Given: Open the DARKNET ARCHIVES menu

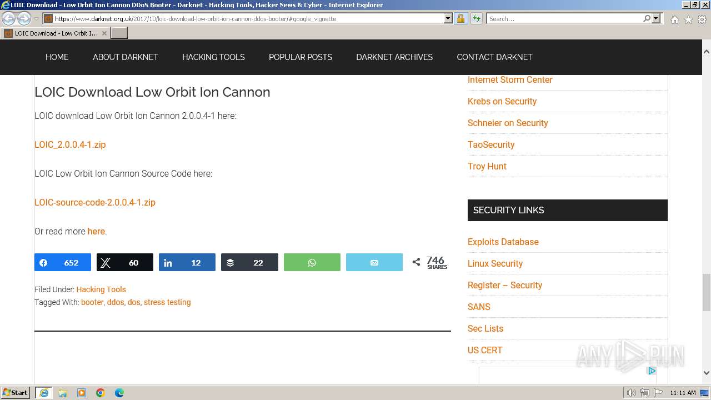Looking at the screenshot, I should pos(394,57).
